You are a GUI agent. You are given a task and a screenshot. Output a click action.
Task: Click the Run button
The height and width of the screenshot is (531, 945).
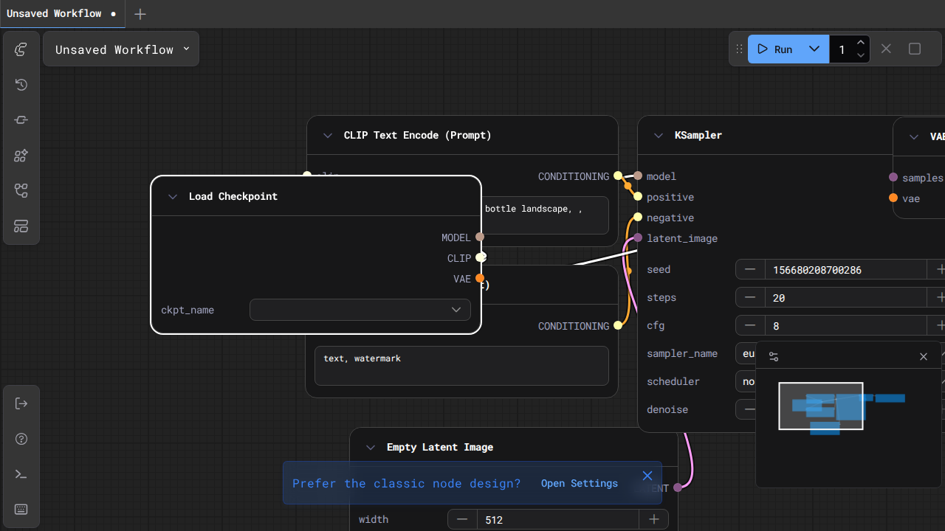tap(775, 49)
